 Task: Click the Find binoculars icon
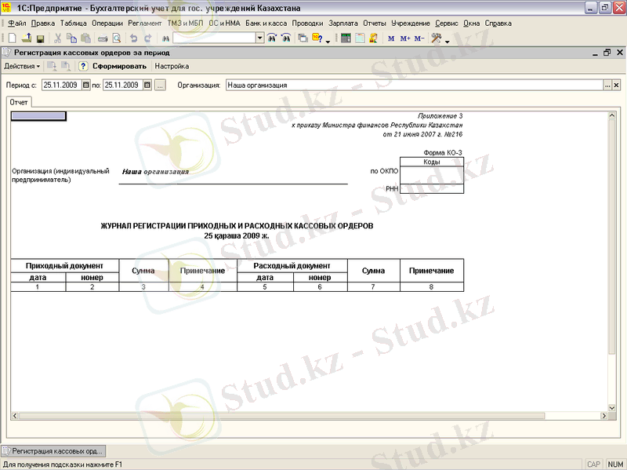(x=165, y=38)
